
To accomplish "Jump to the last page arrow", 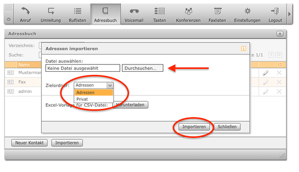I will coord(279,55).
